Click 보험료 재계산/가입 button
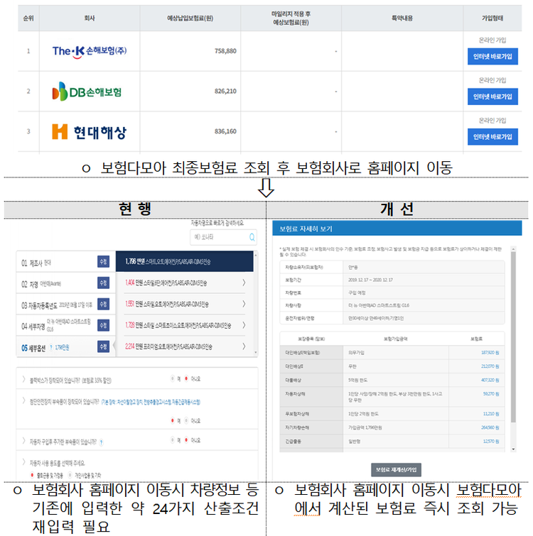Viewport: 533px width, 536px height. coord(396,470)
